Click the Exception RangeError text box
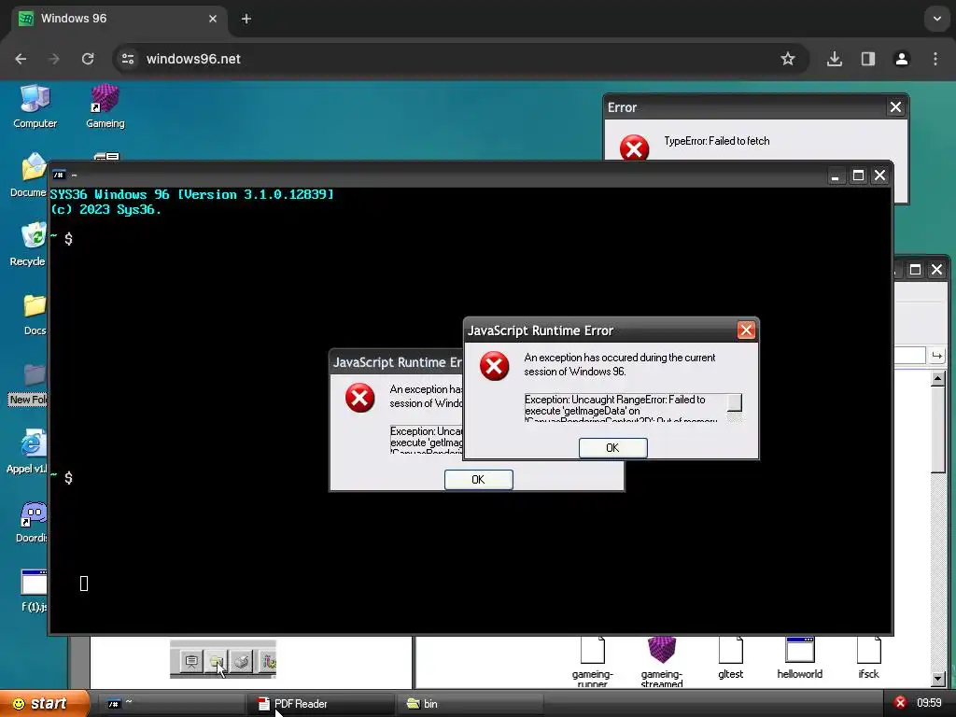This screenshot has width=956, height=717. (633, 407)
